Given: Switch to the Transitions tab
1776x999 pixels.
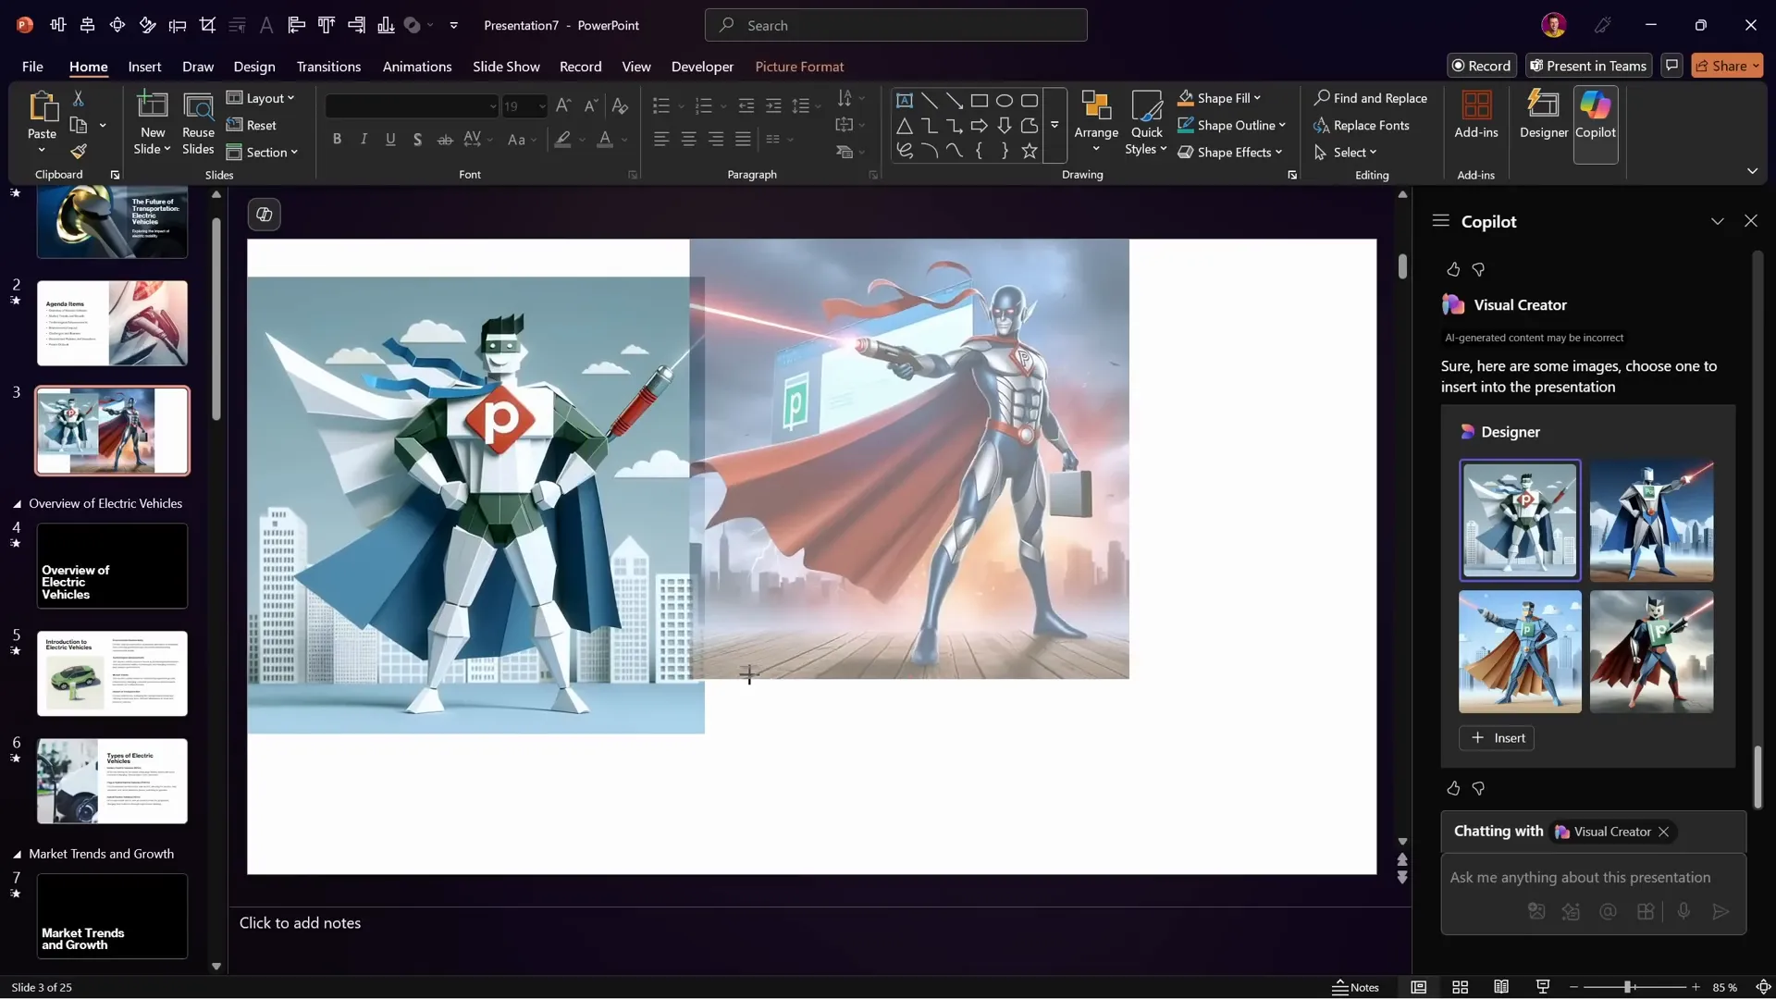Looking at the screenshot, I should point(328,67).
